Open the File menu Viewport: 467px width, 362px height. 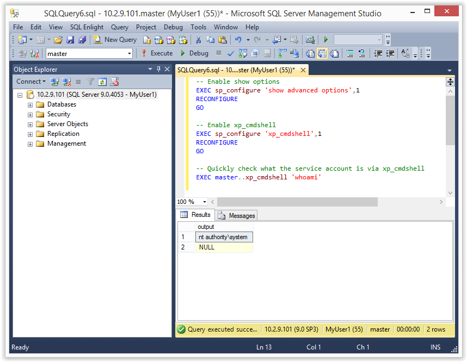[18, 27]
